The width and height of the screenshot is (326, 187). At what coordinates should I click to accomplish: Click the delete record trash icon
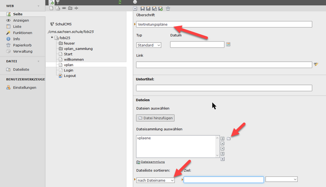(168, 8)
